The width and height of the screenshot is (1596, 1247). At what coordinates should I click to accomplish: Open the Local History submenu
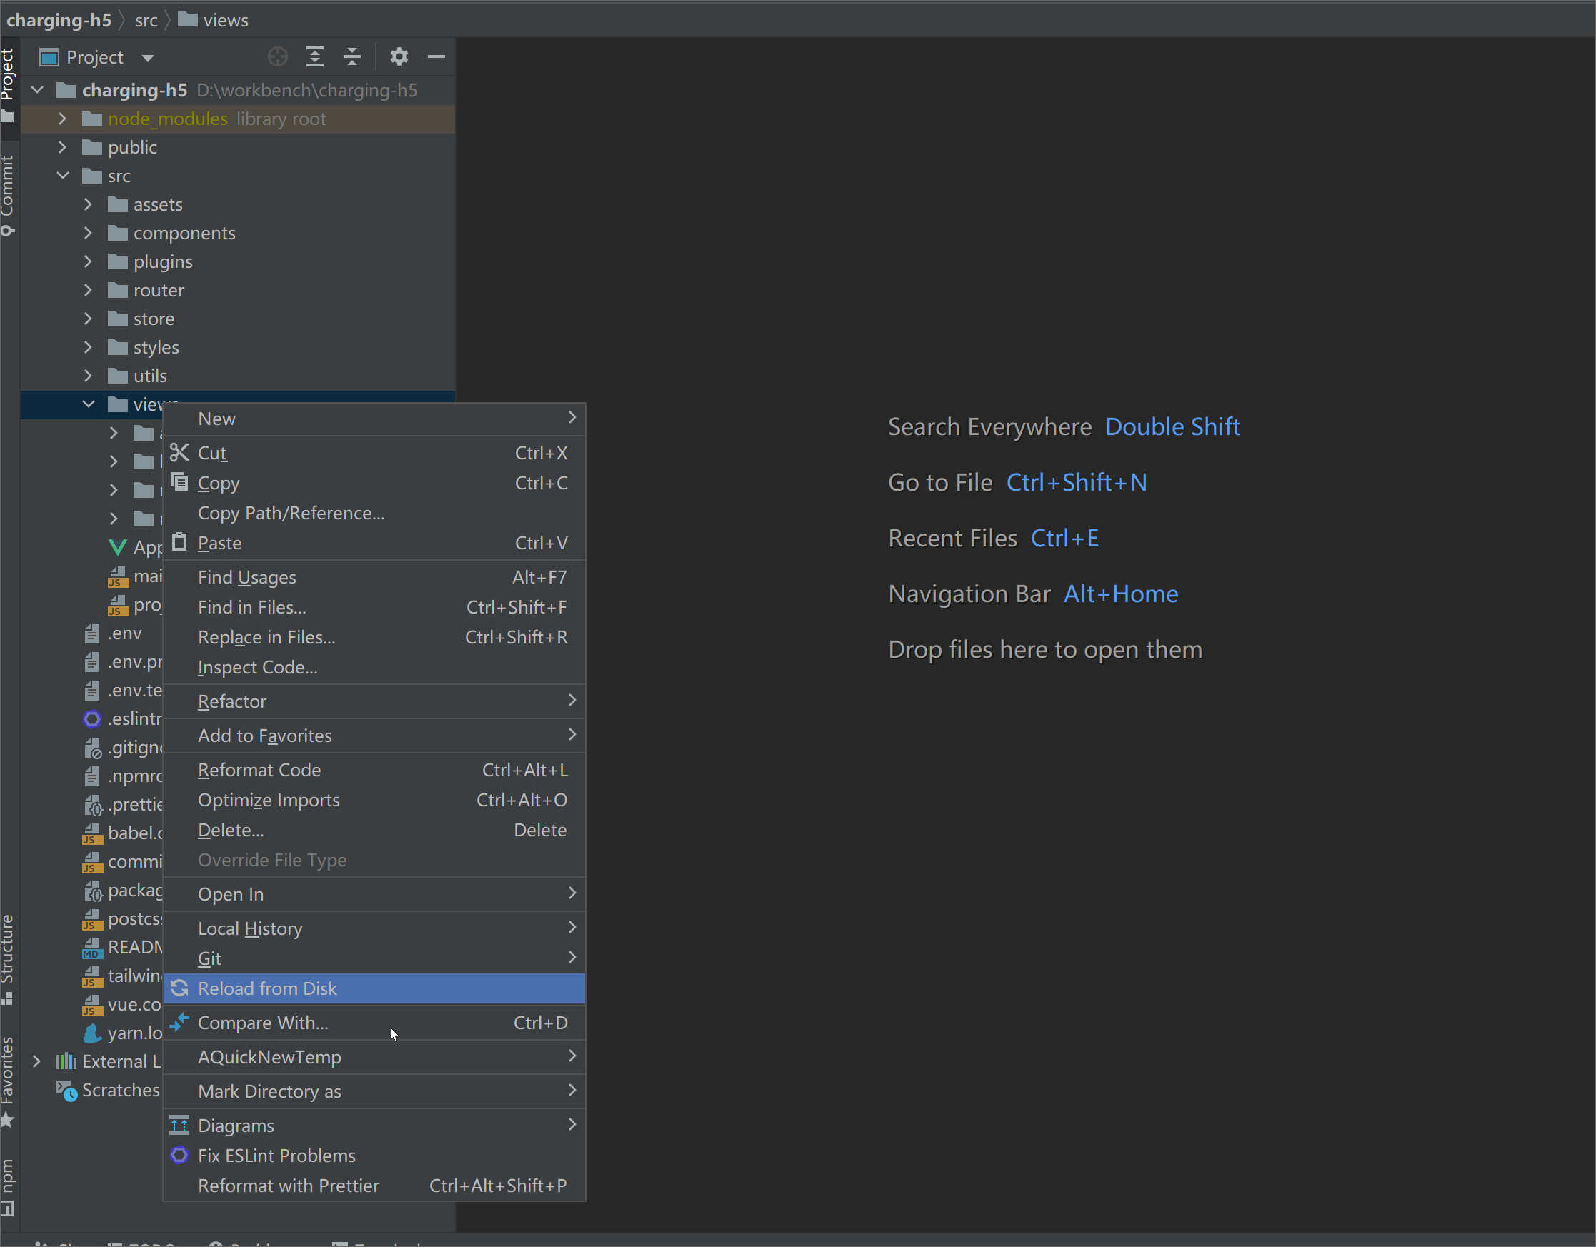[x=374, y=928]
